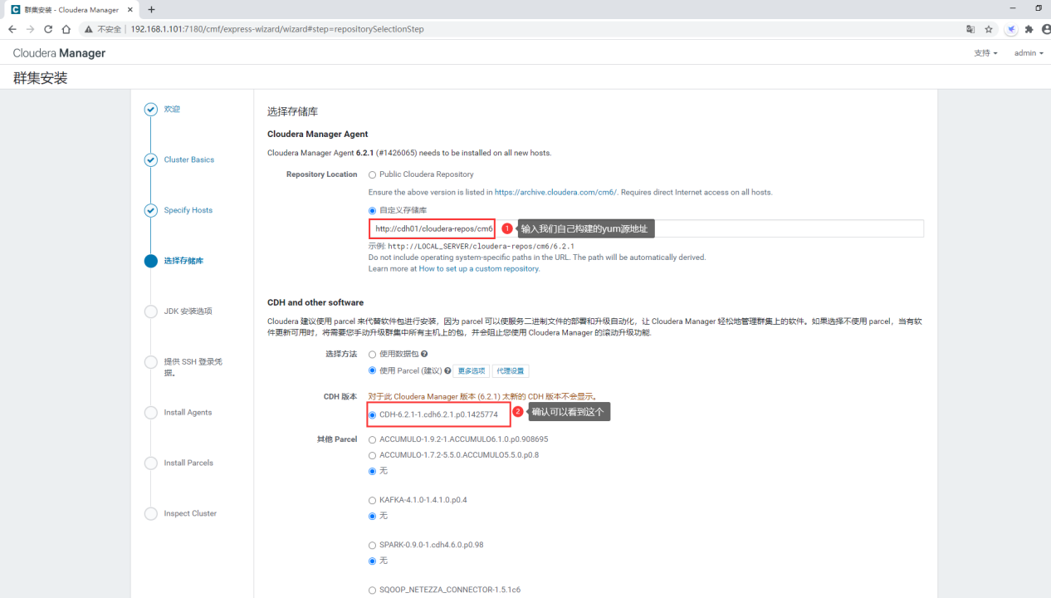Bookmark page with star icon
1051x598 pixels.
[989, 29]
